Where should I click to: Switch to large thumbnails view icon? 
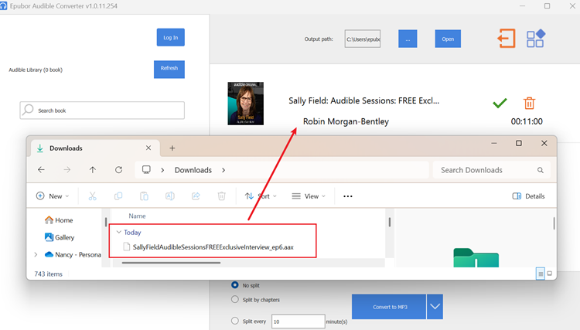pyautogui.click(x=550, y=274)
